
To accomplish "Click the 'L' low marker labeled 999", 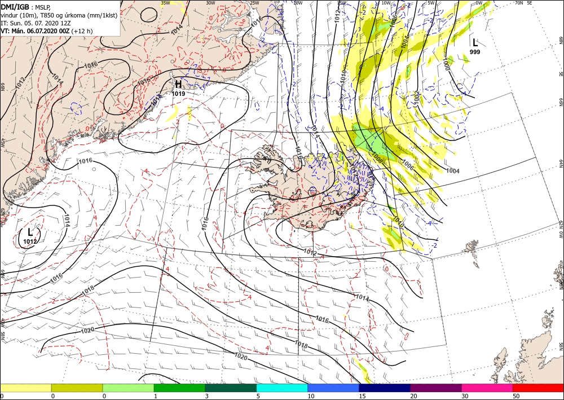I will click(x=475, y=43).
